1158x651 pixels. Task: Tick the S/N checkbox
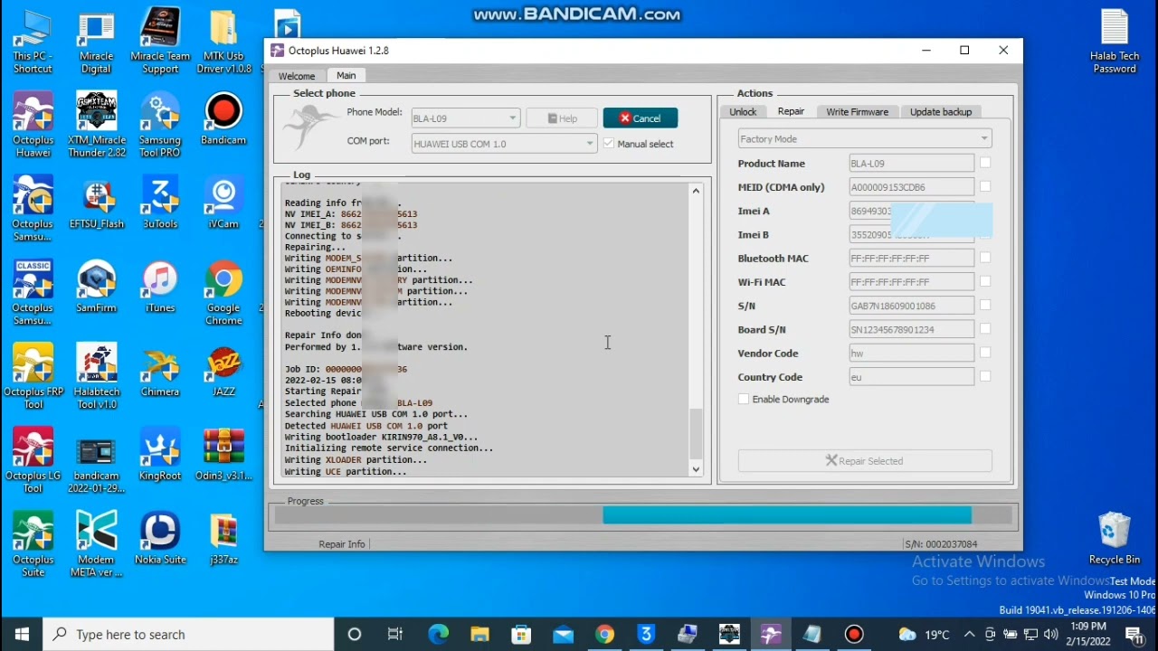click(x=985, y=305)
